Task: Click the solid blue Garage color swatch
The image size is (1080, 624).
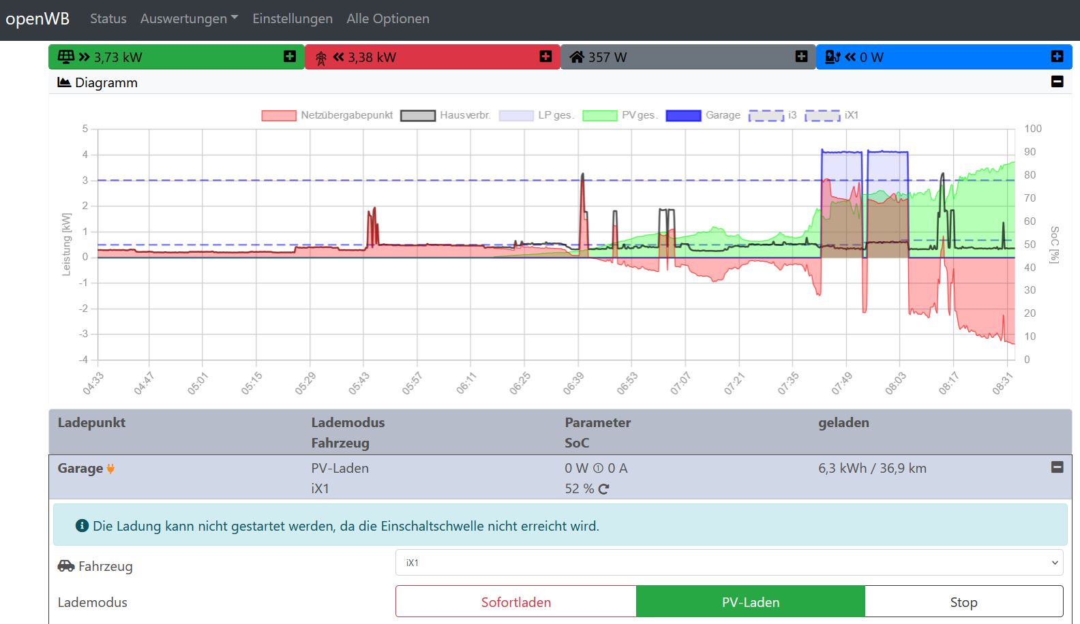Action: coord(683,116)
